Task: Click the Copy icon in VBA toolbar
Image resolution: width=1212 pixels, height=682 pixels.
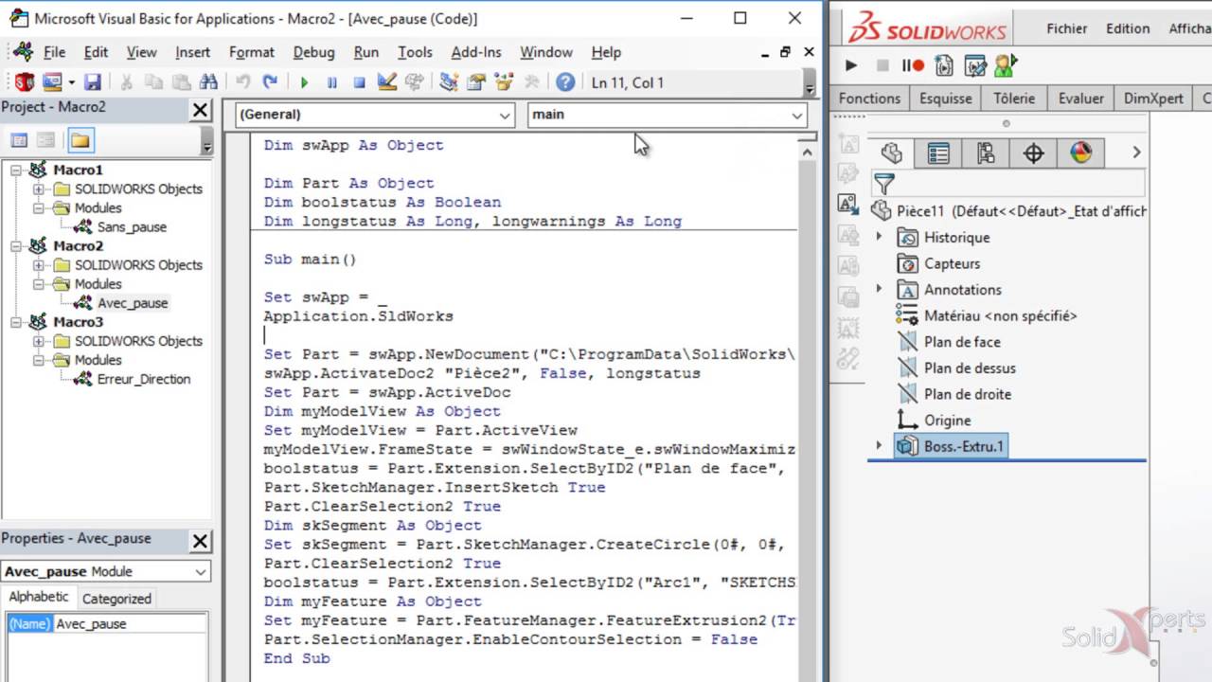Action: coord(153,82)
